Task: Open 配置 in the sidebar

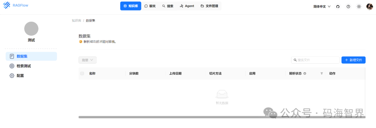Action: click(x=31, y=76)
